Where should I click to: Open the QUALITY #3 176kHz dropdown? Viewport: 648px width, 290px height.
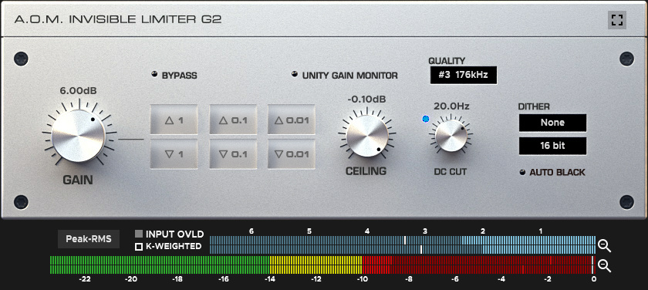pos(464,76)
